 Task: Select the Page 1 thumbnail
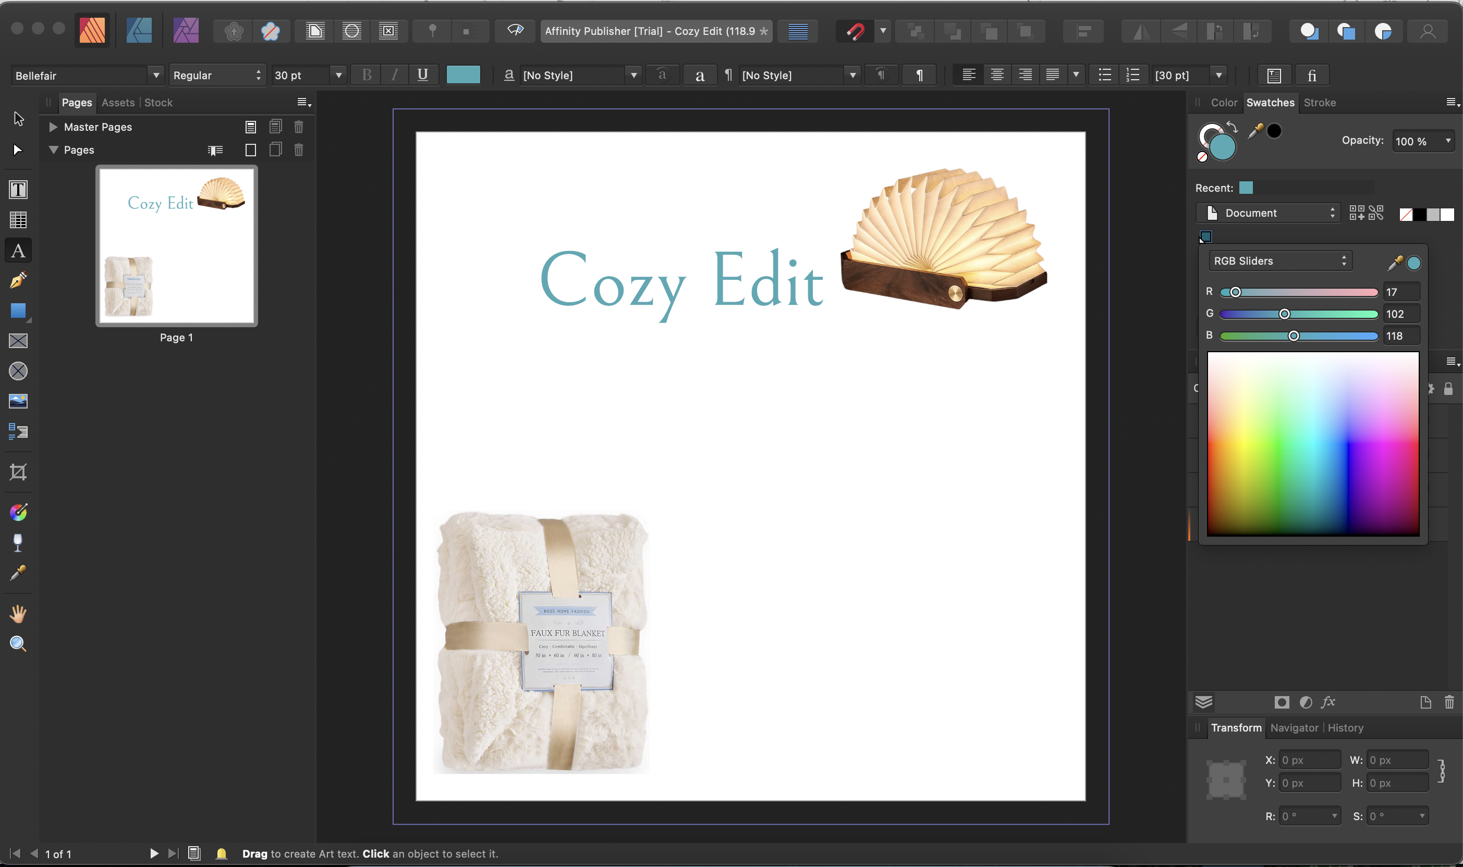tap(176, 245)
